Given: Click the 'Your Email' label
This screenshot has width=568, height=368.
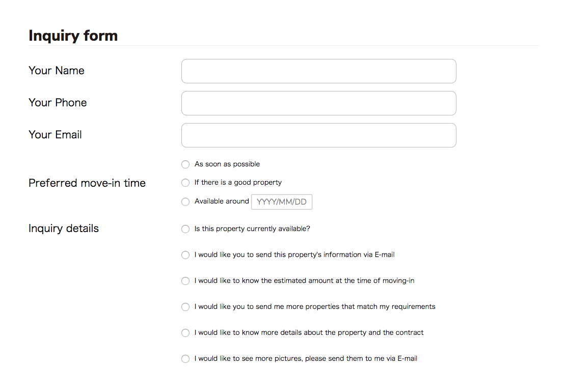Looking at the screenshot, I should (55, 135).
